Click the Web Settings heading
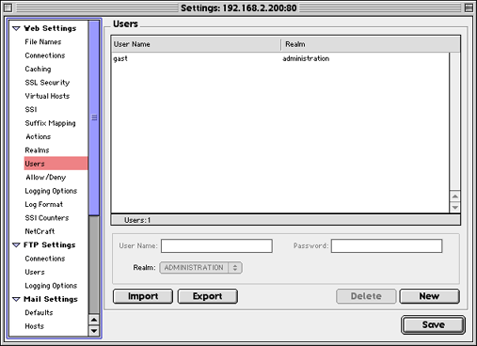Viewport: 477px width, 346px height. tap(50, 28)
